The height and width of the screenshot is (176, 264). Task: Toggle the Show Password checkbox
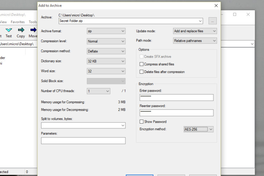tap(142, 122)
